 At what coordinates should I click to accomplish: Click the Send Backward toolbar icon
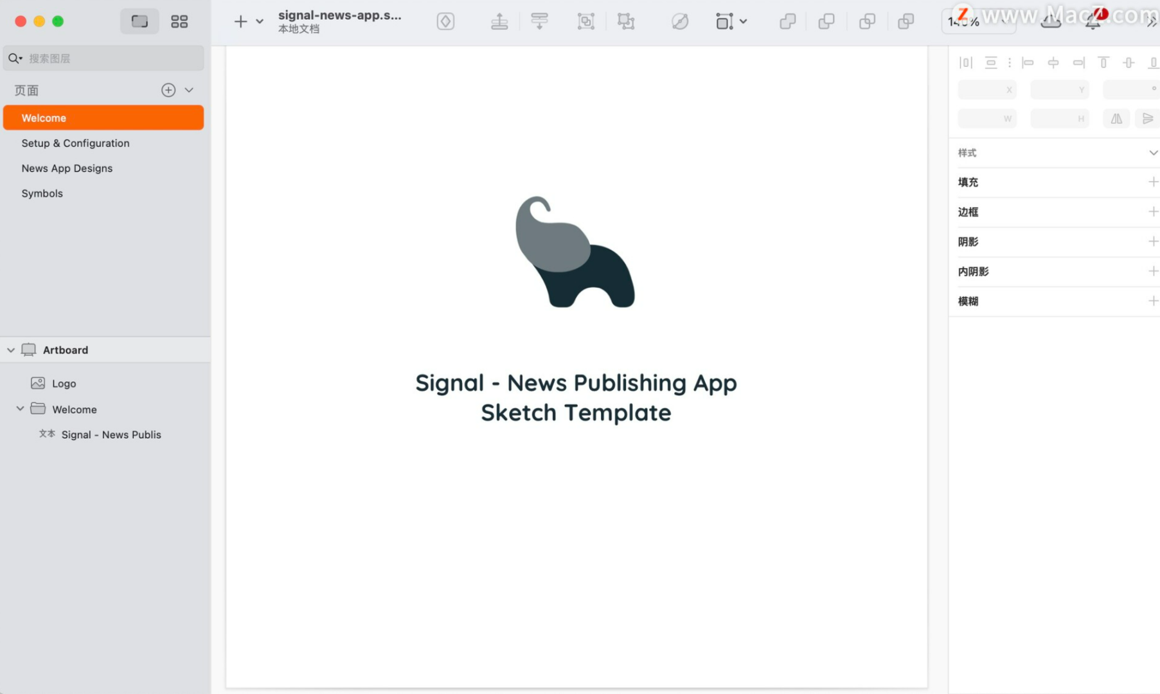coord(540,22)
